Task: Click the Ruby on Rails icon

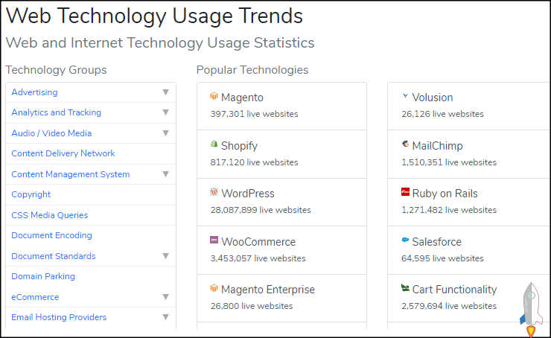Action: [x=405, y=193]
